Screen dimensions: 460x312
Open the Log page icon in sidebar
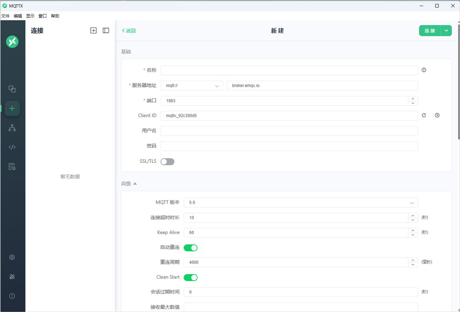12,167
